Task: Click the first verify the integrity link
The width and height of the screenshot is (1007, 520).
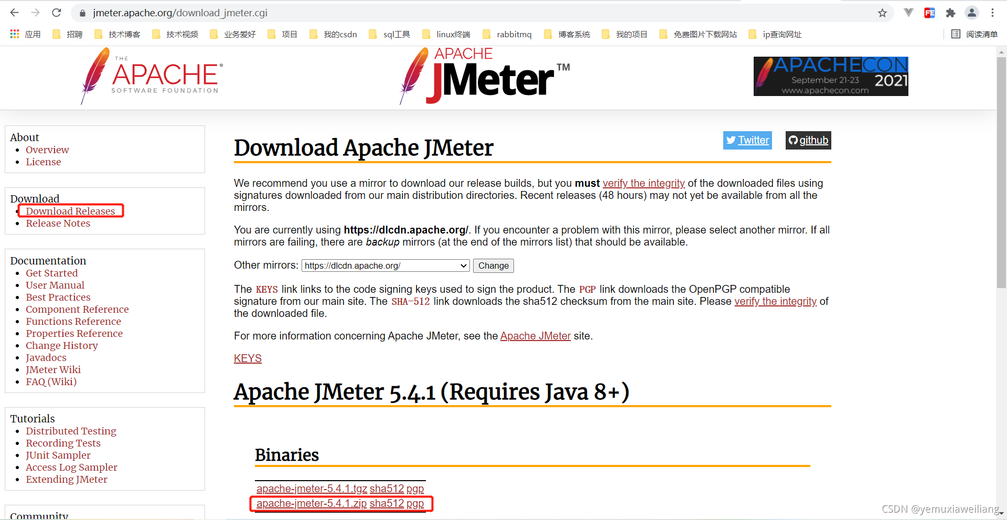Action: coord(644,183)
